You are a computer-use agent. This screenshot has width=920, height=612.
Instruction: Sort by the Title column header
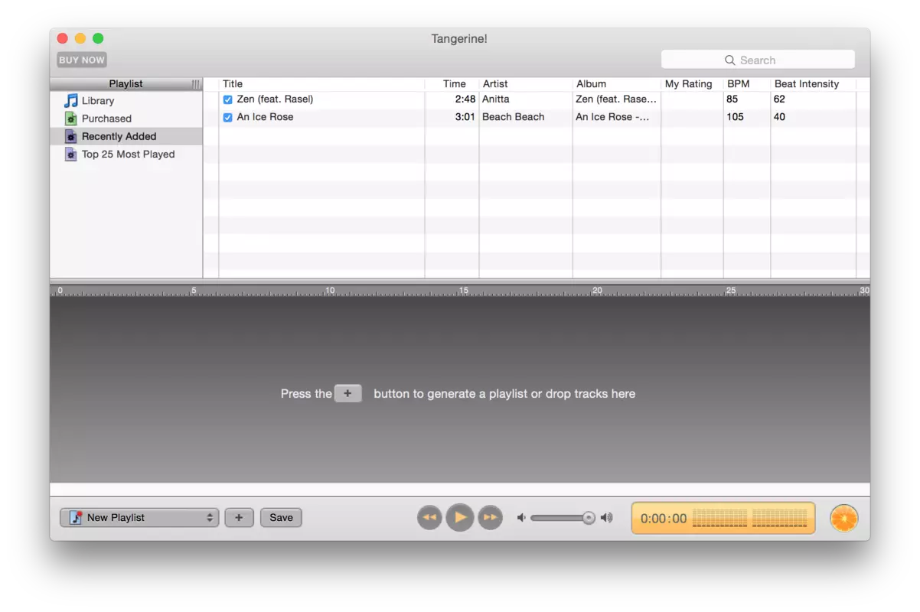click(321, 84)
